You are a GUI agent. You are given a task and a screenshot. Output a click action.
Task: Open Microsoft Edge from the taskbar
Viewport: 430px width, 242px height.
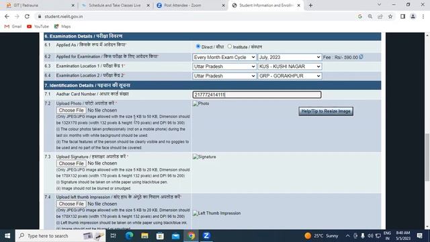[129, 236]
